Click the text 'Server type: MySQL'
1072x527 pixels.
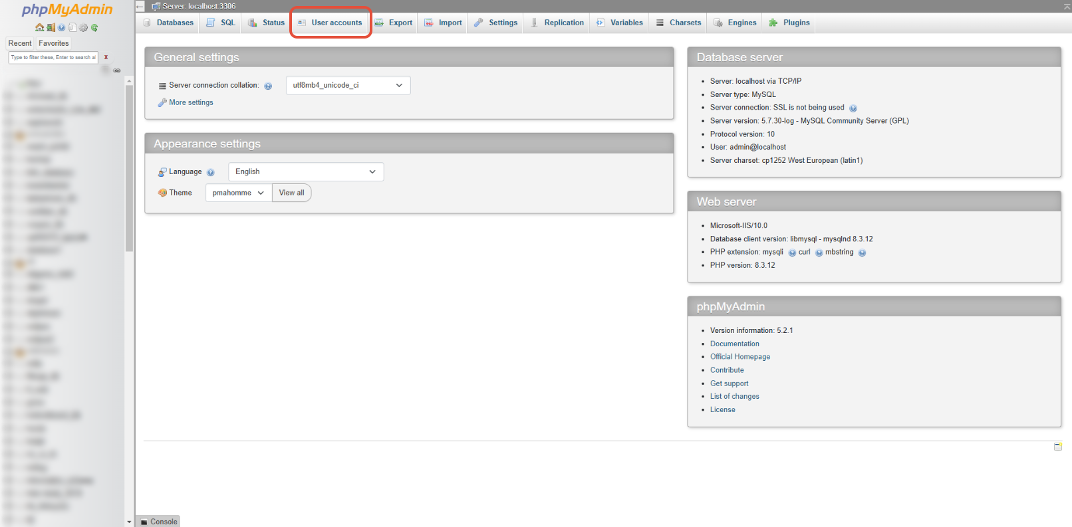[x=743, y=94]
